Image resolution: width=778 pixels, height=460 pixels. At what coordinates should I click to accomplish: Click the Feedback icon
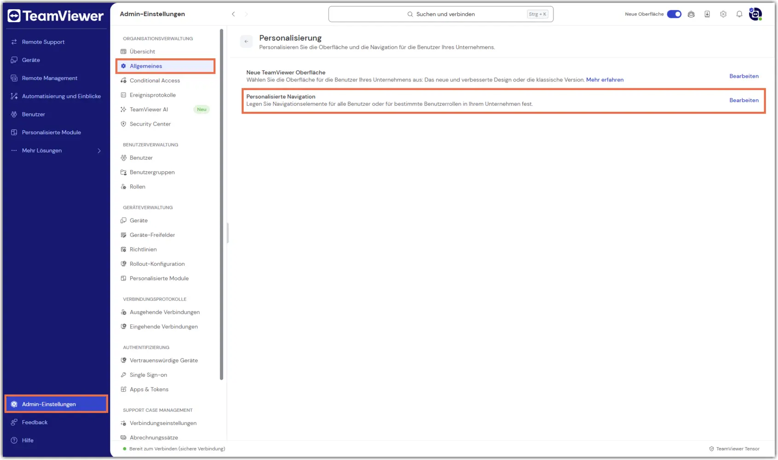[14, 422]
